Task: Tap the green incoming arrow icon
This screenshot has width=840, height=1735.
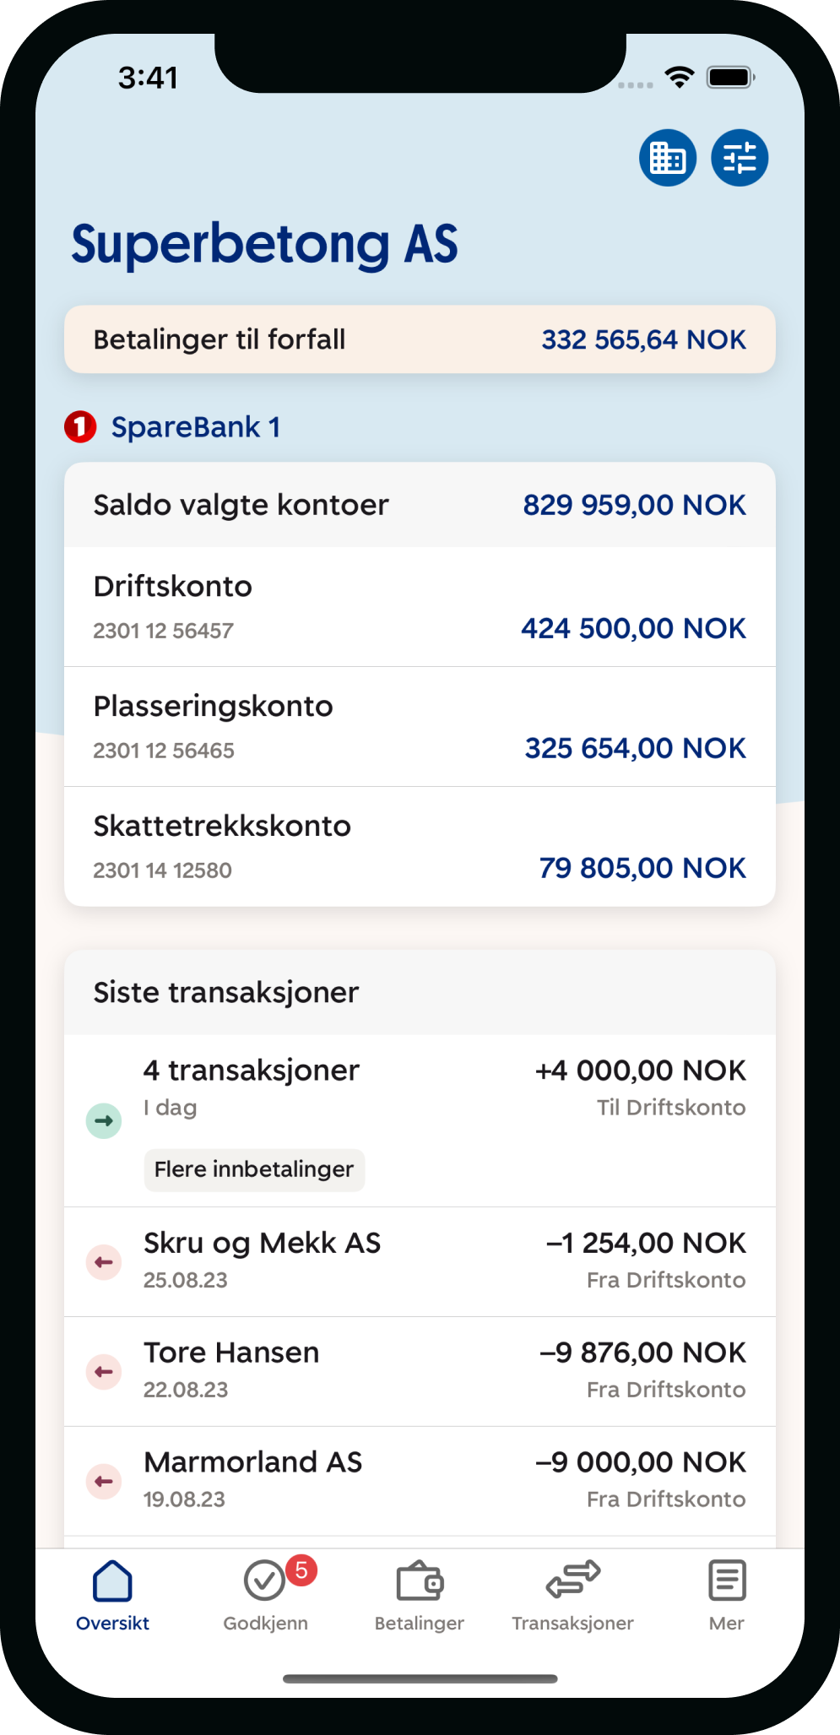Action: [104, 1121]
